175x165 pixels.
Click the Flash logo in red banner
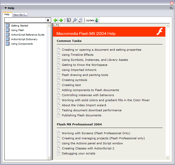[160, 32]
